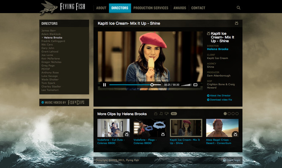282x168 pixels.
Task: Select director Fredrik Callinggard
Action: [53, 41]
